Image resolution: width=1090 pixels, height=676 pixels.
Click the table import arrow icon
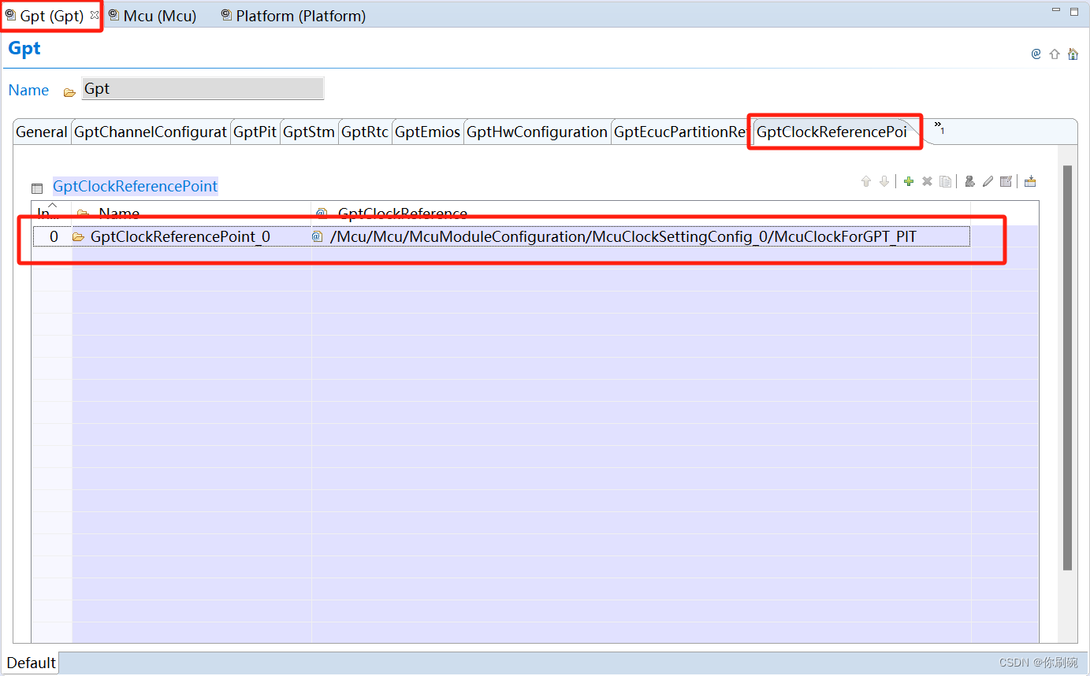(x=1030, y=181)
